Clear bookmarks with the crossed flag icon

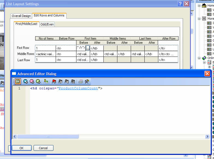(x=73, y=81)
